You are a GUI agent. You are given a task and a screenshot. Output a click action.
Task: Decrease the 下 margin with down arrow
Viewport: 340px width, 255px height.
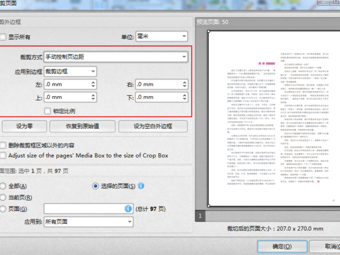[184, 99]
